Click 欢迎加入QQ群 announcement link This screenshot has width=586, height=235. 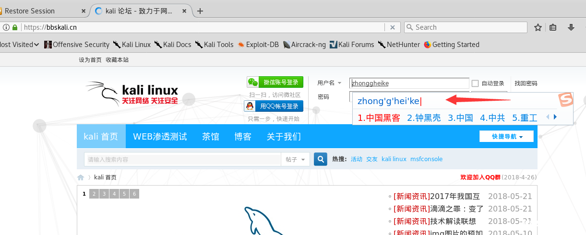[x=480, y=177]
